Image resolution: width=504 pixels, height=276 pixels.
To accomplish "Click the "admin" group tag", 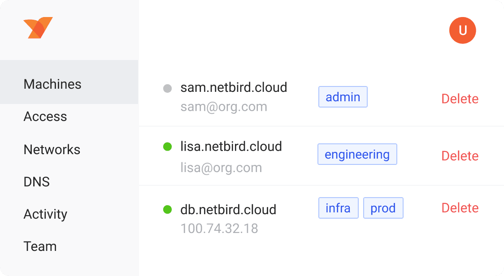I will pyautogui.click(x=343, y=97).
